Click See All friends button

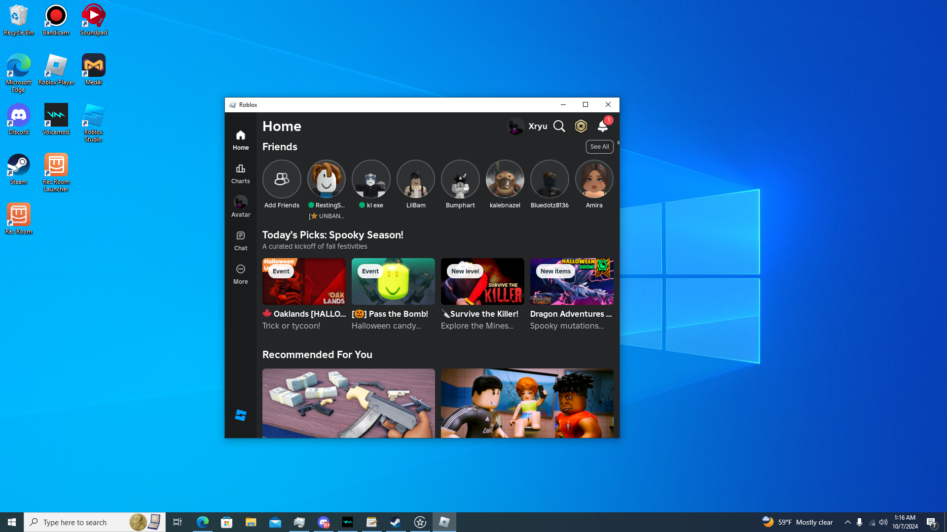coord(599,147)
